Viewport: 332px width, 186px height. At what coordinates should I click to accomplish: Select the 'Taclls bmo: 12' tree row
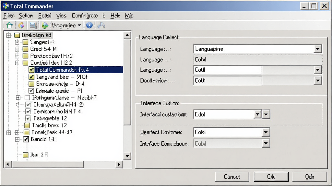(49, 126)
